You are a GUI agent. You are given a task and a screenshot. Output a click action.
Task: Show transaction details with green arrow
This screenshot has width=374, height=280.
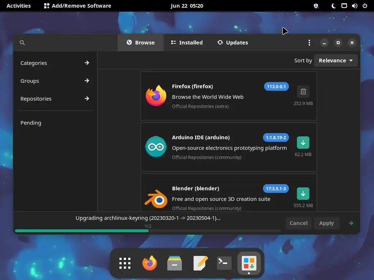[351, 223]
